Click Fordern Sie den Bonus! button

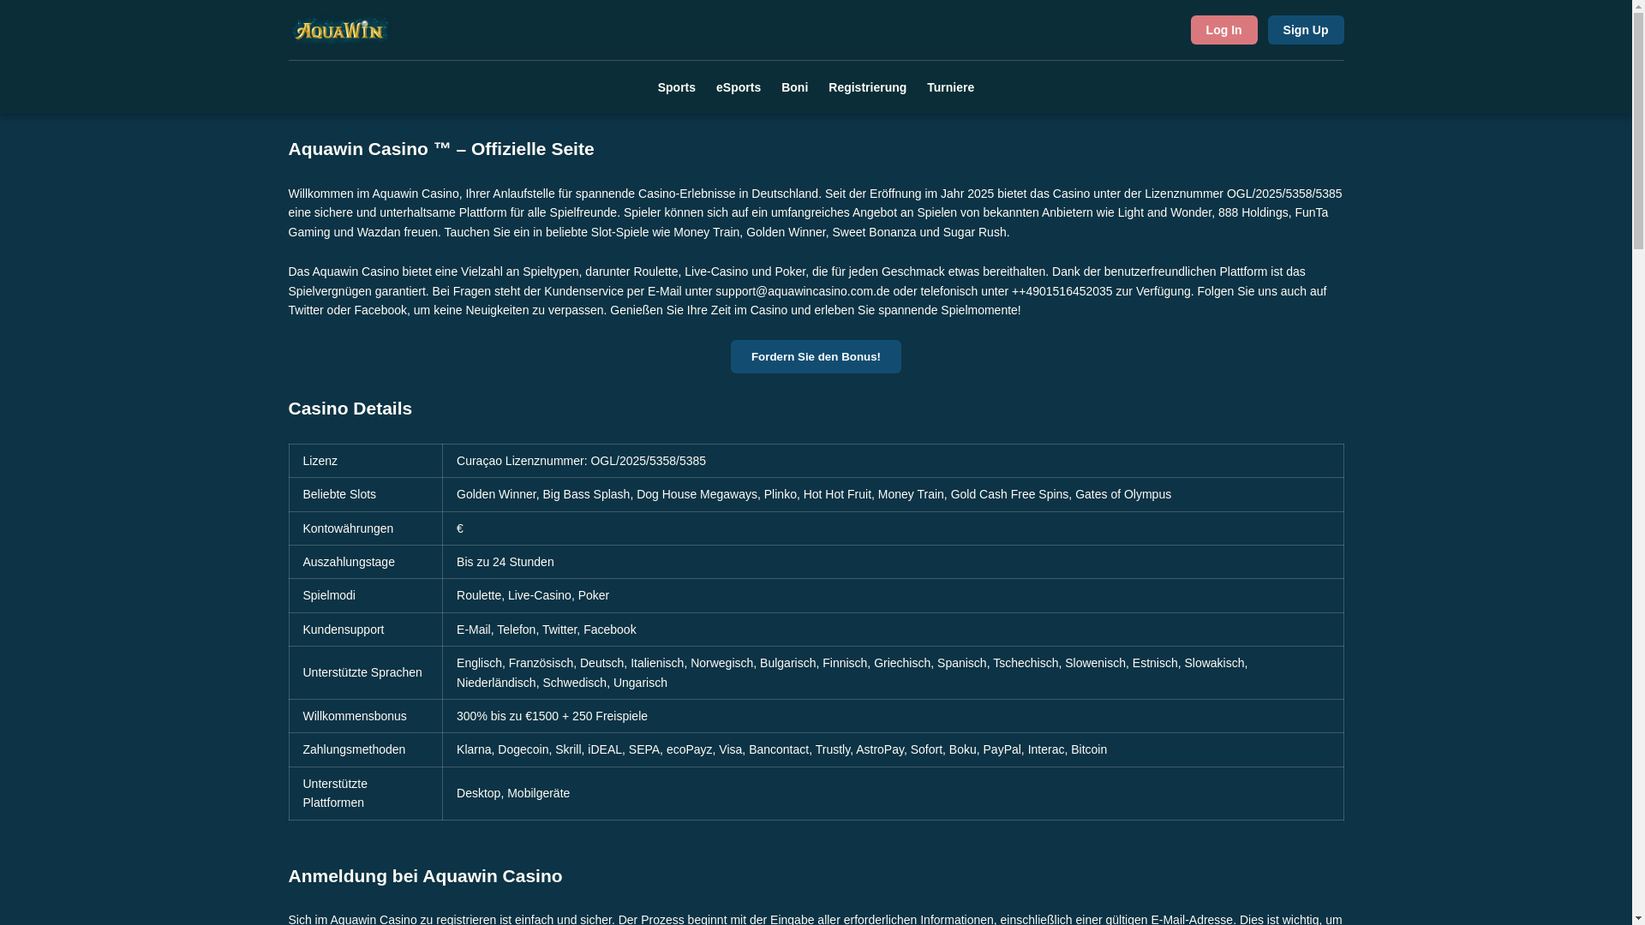click(x=816, y=356)
